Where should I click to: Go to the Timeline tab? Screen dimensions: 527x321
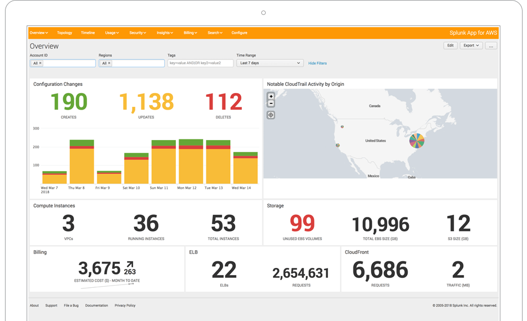[x=88, y=33]
